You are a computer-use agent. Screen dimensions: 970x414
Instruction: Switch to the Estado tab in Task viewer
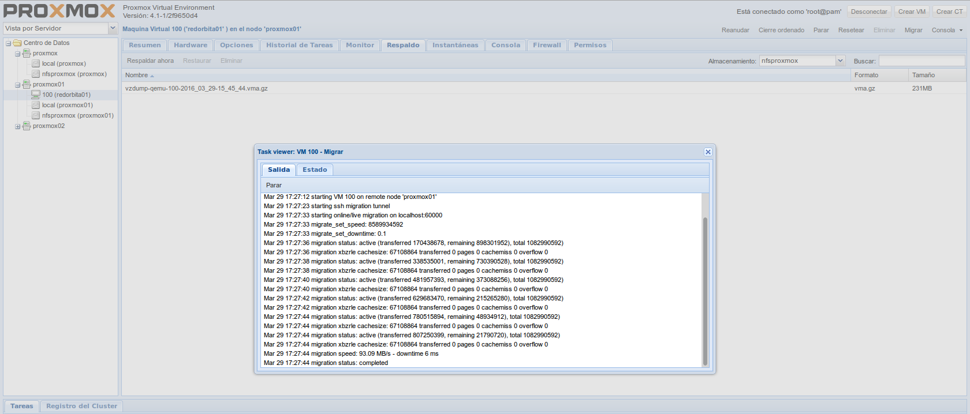(x=315, y=170)
